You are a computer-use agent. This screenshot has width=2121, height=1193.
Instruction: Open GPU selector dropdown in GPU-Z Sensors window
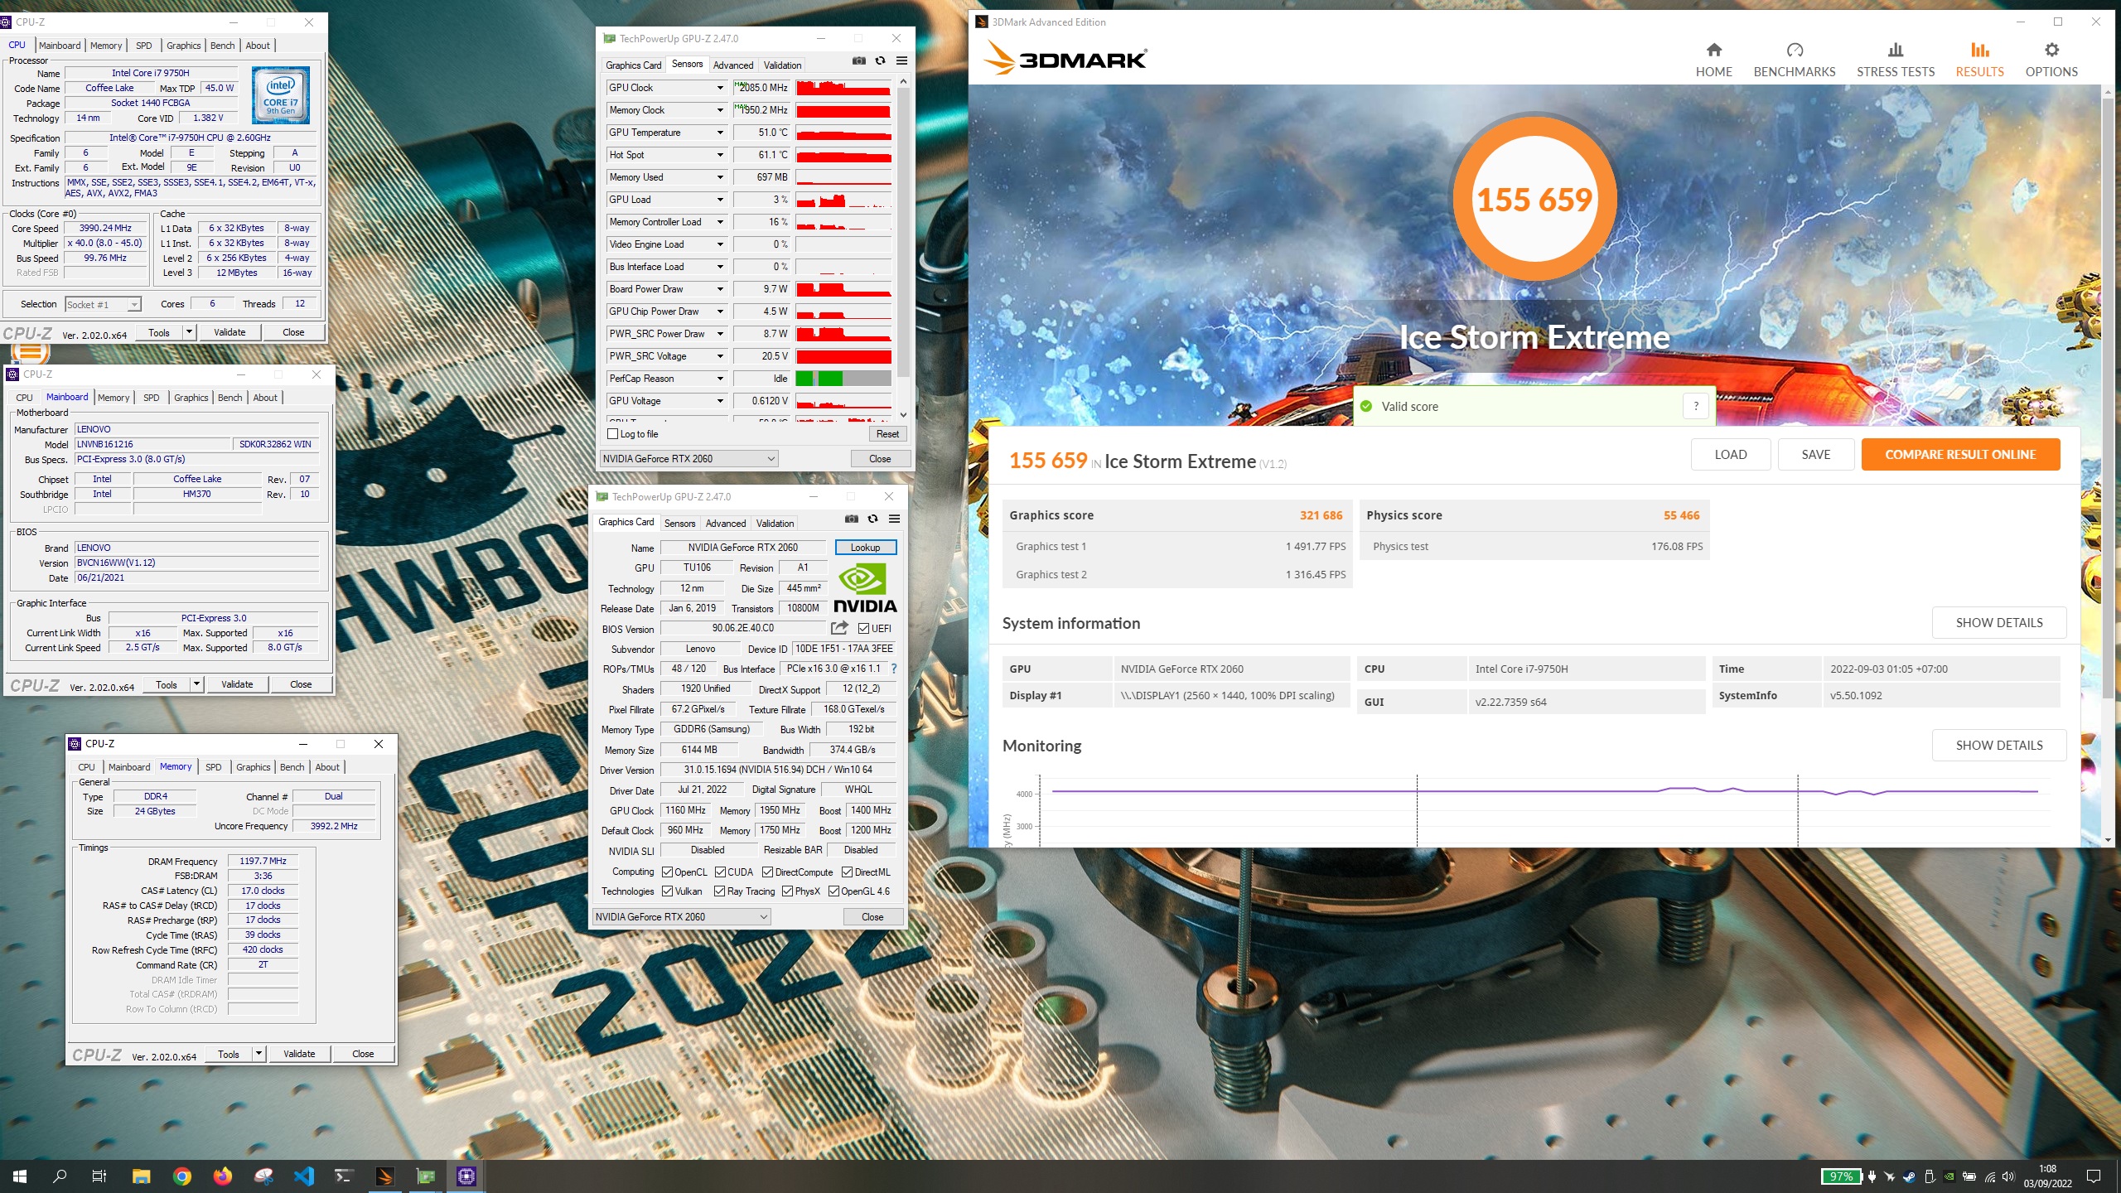(x=689, y=459)
